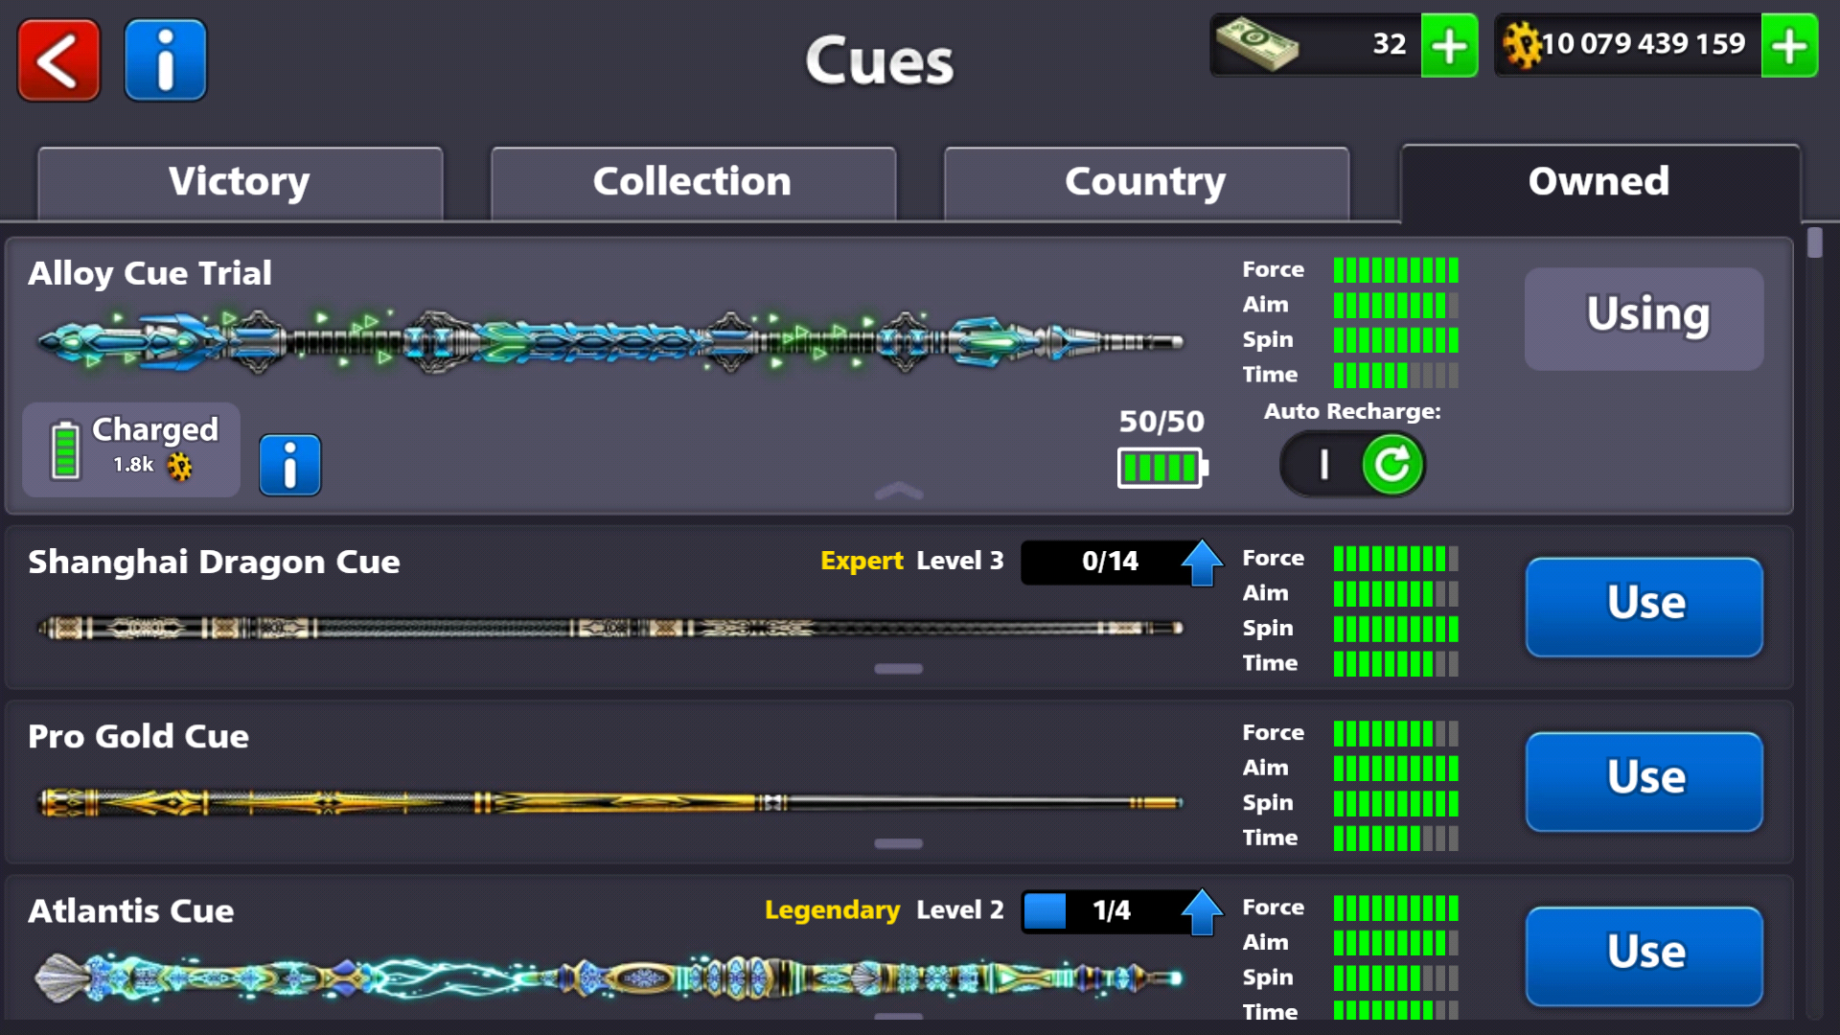1840x1035 pixels.
Task: Tap the Charged battery status box
Action: tap(131, 449)
